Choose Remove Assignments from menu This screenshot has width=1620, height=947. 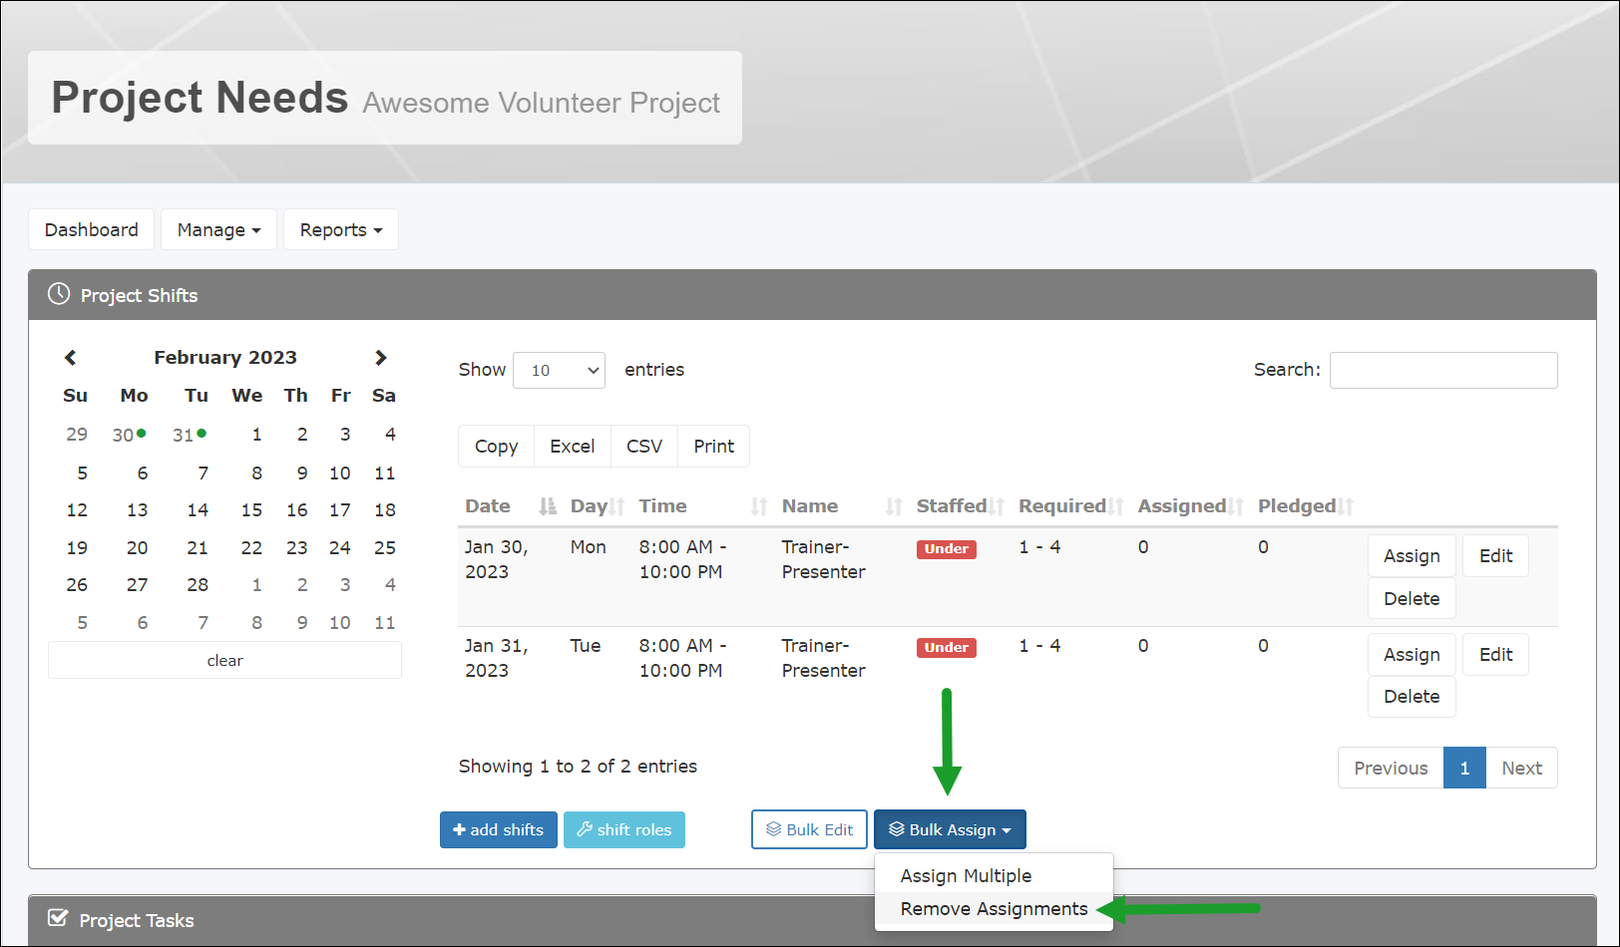[x=994, y=908]
